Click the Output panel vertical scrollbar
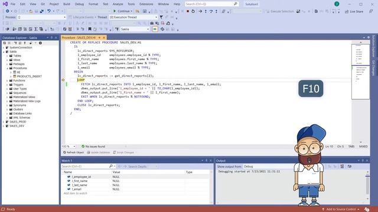The height and width of the screenshot is (212, 378). pos(367,185)
